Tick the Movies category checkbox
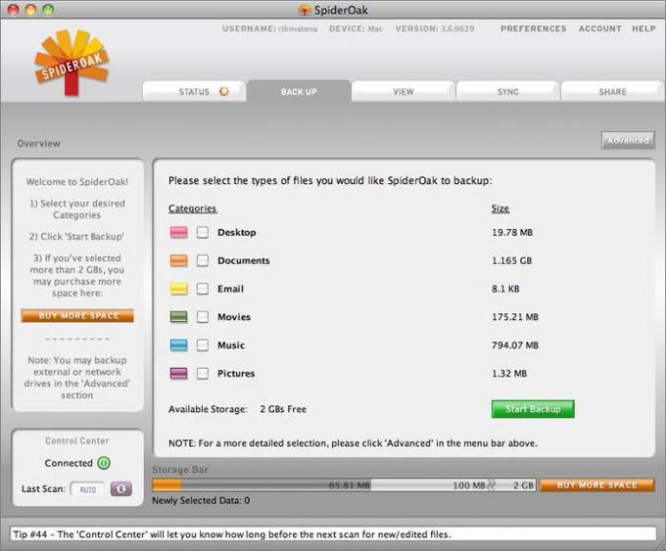 [203, 317]
